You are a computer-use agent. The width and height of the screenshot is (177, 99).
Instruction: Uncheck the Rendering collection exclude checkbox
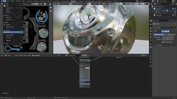pyautogui.click(x=173, y=15)
